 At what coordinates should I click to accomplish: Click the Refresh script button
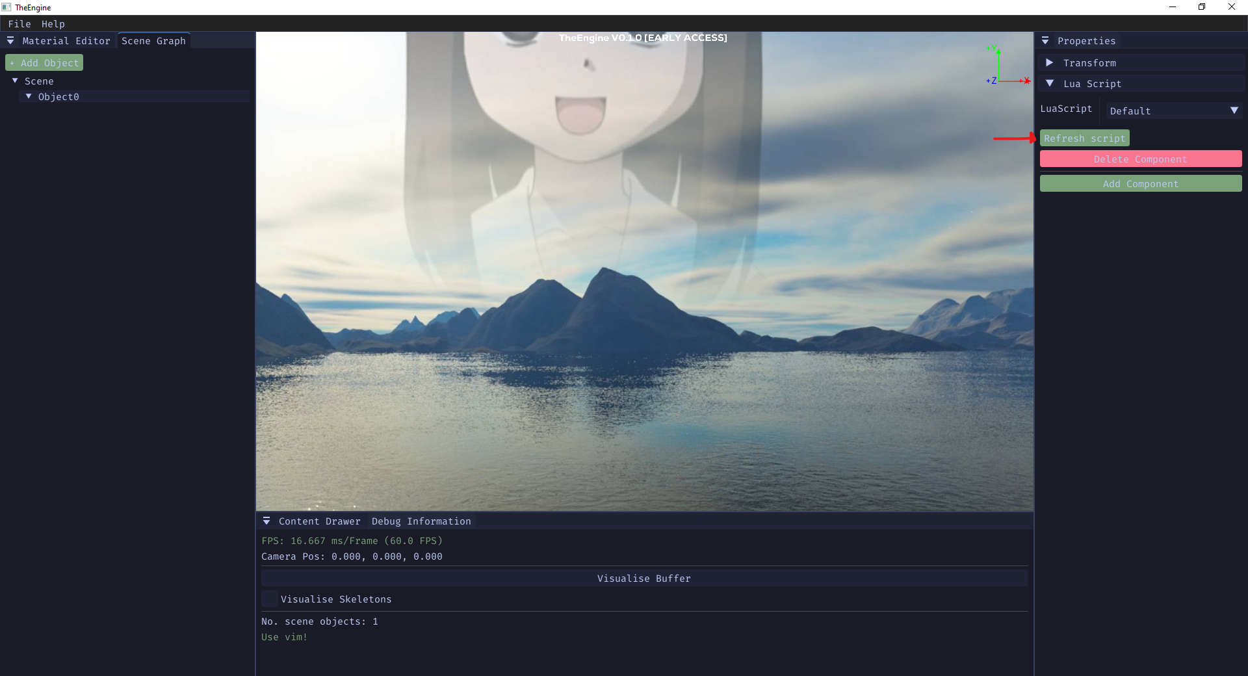(1084, 138)
